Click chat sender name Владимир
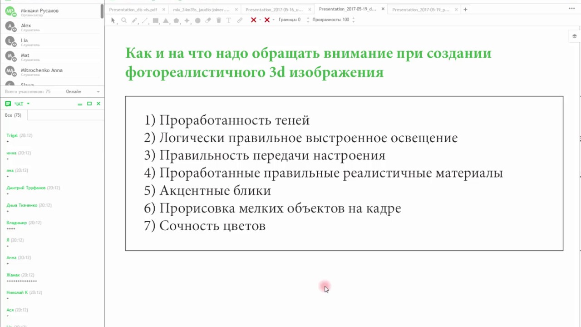Image resolution: width=581 pixels, height=327 pixels. [x=16, y=223]
